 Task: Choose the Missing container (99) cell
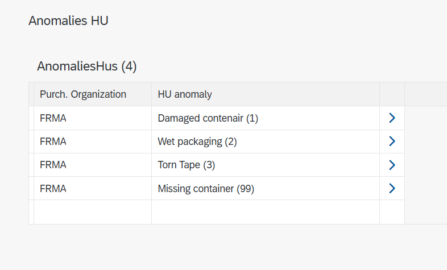pos(205,188)
